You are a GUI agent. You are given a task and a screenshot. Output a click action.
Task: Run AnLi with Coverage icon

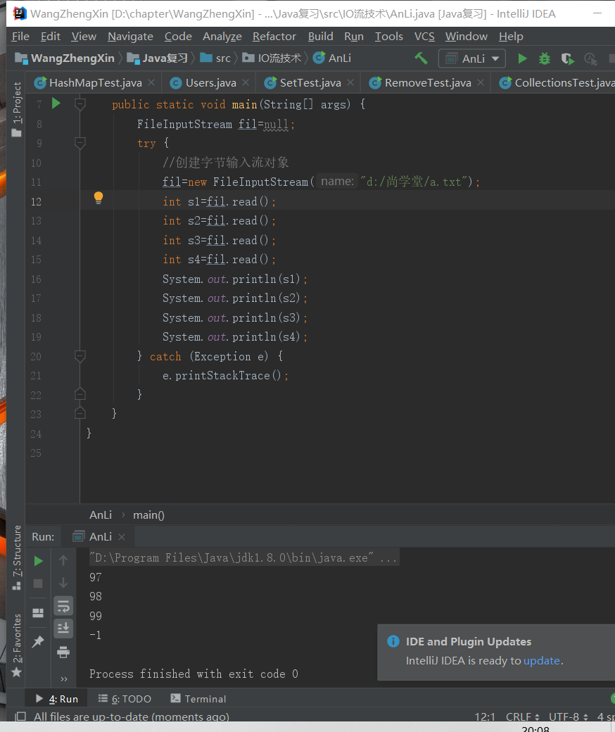(567, 59)
